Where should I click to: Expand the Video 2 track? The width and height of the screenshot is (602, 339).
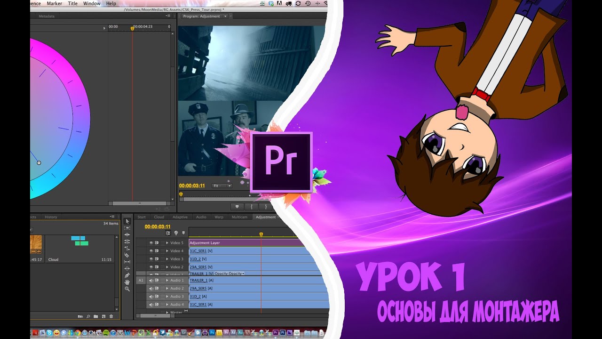(167, 267)
